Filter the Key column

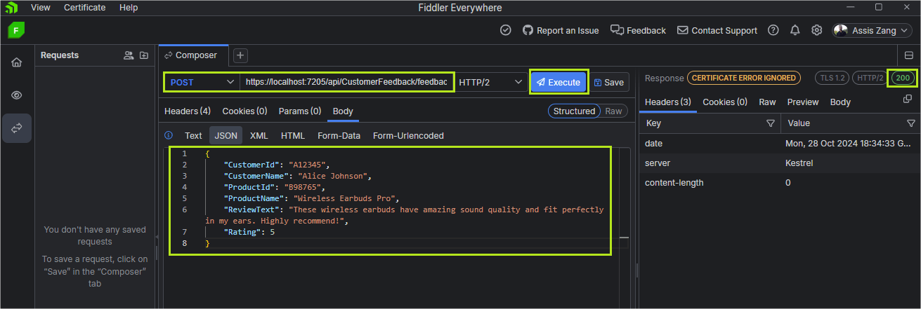tap(770, 123)
